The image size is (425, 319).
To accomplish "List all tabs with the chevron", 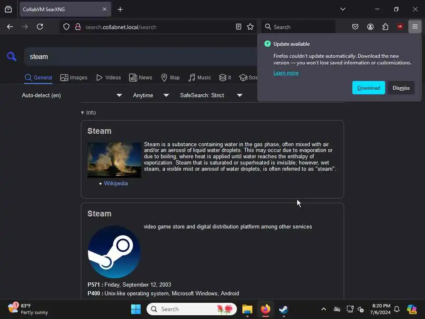I will point(342,9).
